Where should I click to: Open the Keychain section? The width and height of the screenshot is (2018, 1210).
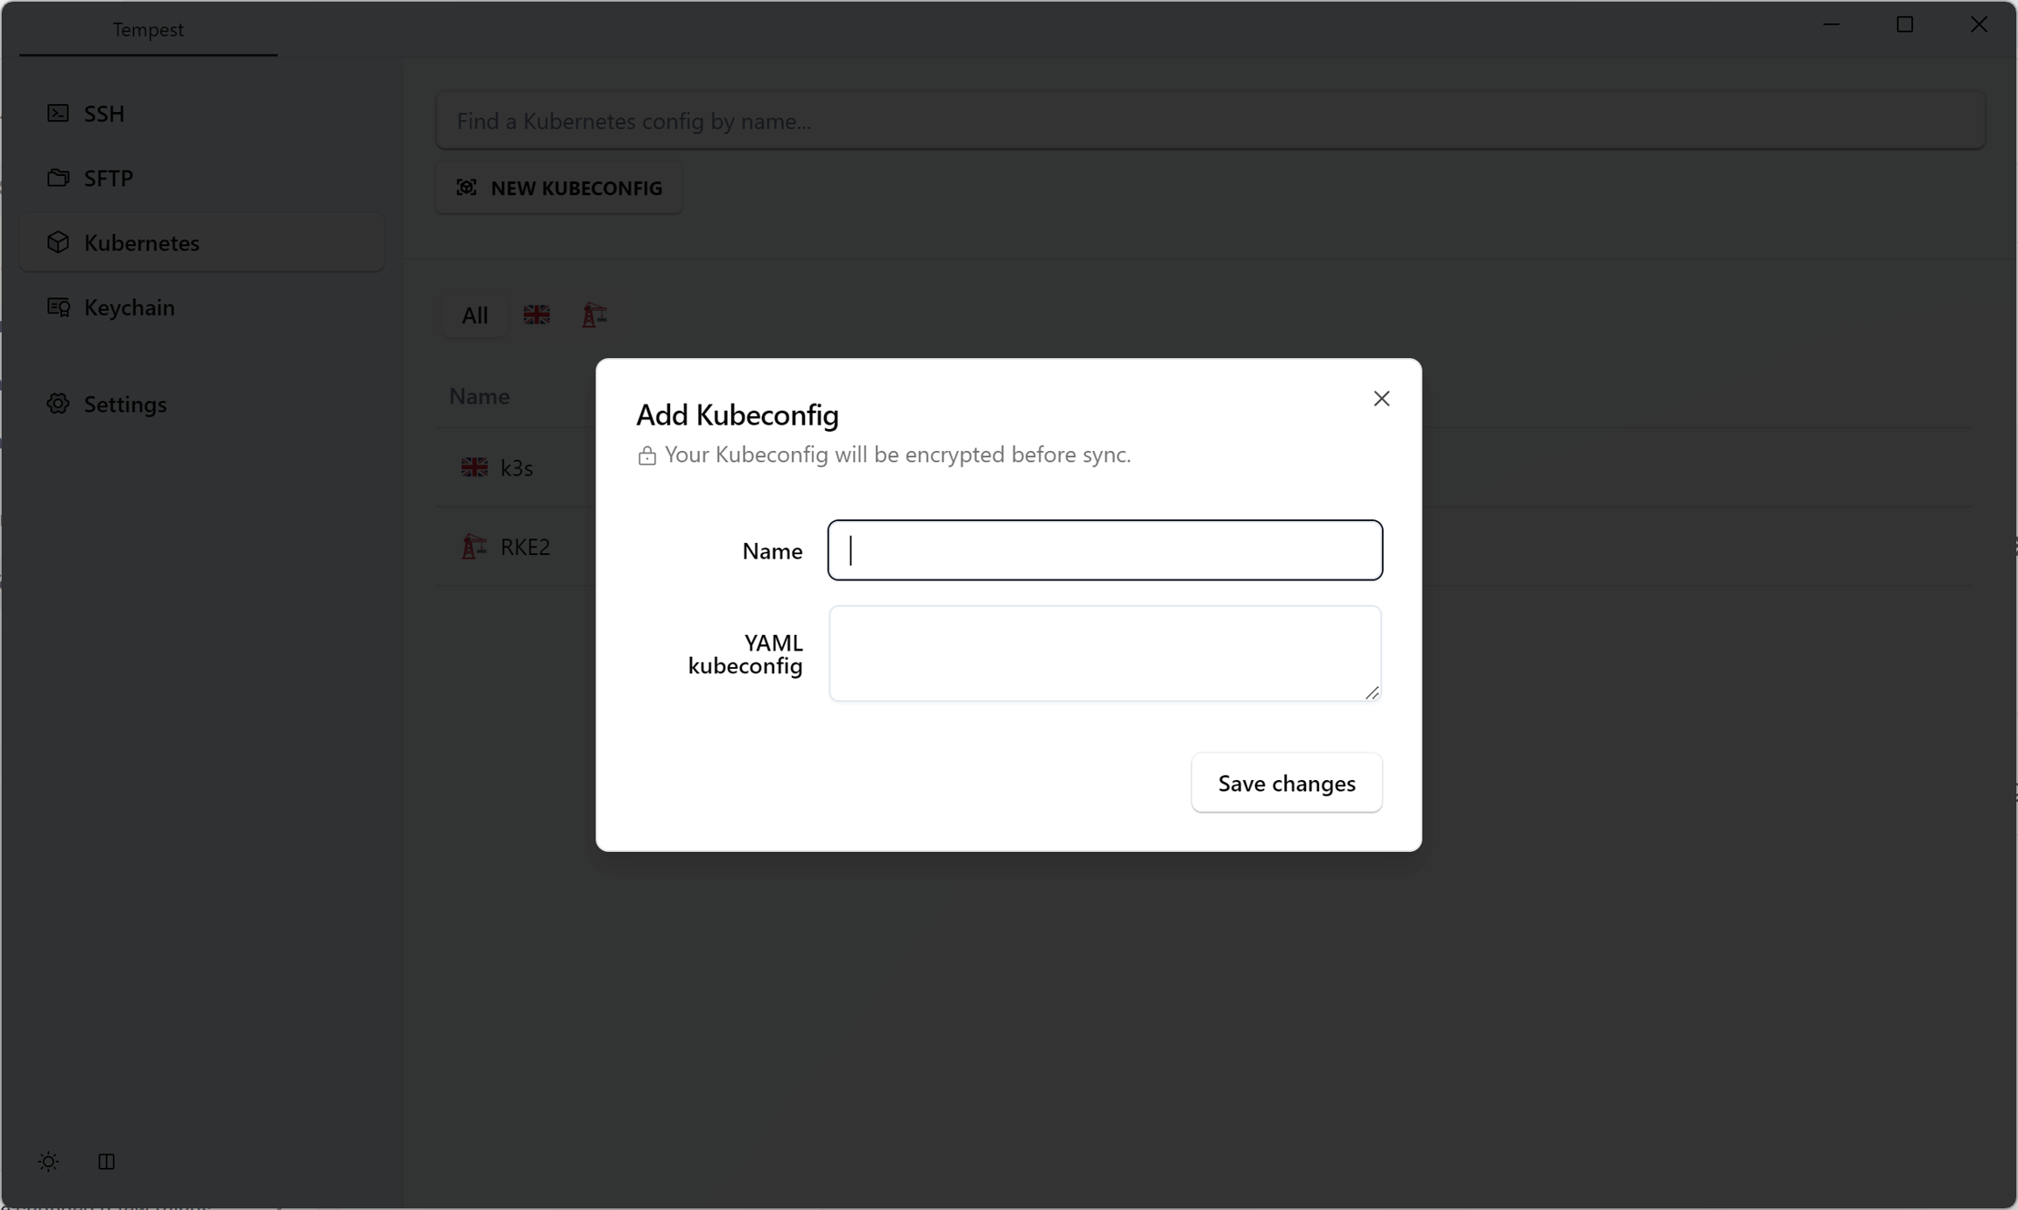pyautogui.click(x=201, y=307)
